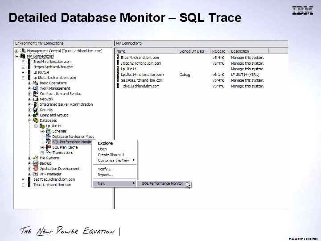Image resolution: width=321 pixels, height=241 pixels.
Task: Select Se570a2.rchland.ibm.com tree item
Action: (x=54, y=179)
